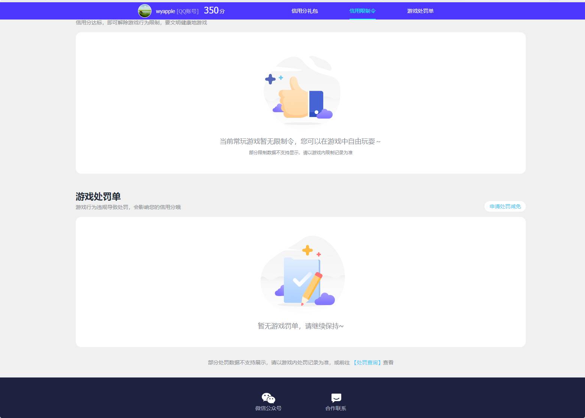Viewport: 585px width, 418px height.
Task: Click the 合作联系 chat icon
Action: (x=336, y=398)
